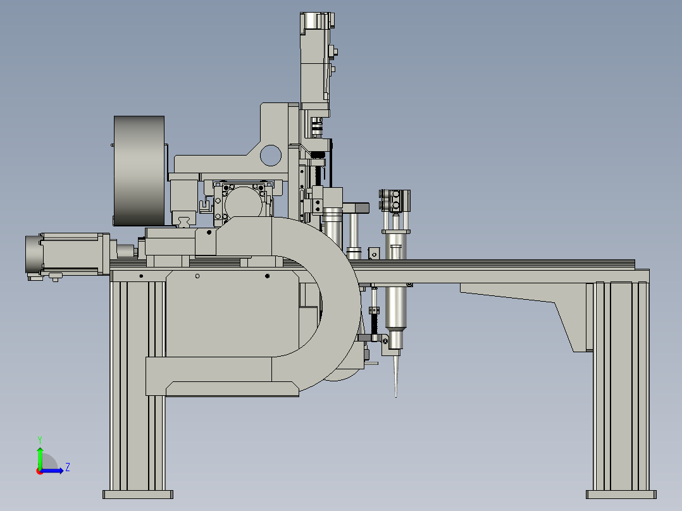Select the horizontal servo motor at left end

click(68, 254)
